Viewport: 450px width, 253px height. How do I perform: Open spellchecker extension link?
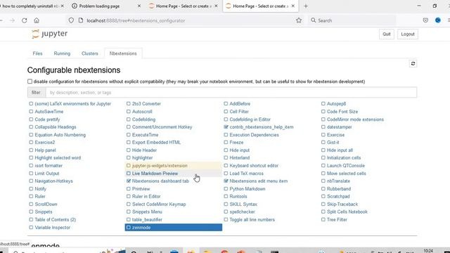[x=242, y=212]
